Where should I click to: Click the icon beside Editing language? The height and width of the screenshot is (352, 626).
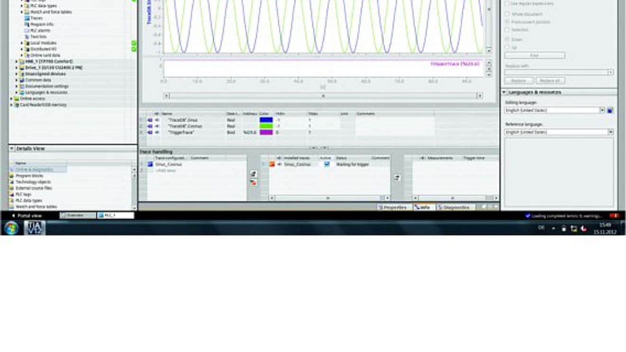[610, 110]
